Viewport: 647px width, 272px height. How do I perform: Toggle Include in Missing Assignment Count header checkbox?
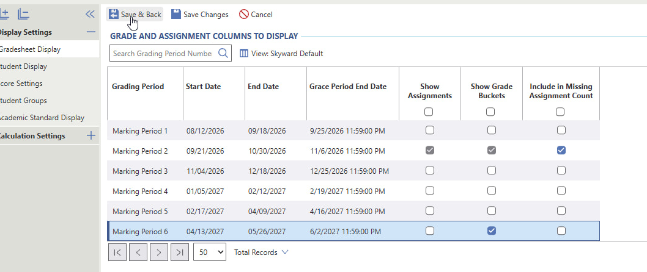click(x=560, y=112)
